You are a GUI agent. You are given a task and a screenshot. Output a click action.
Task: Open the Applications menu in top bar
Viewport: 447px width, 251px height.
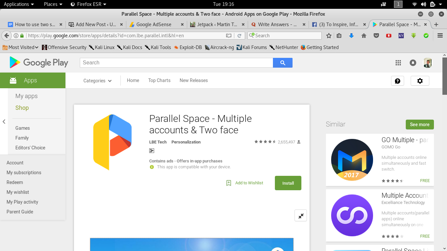19,4
